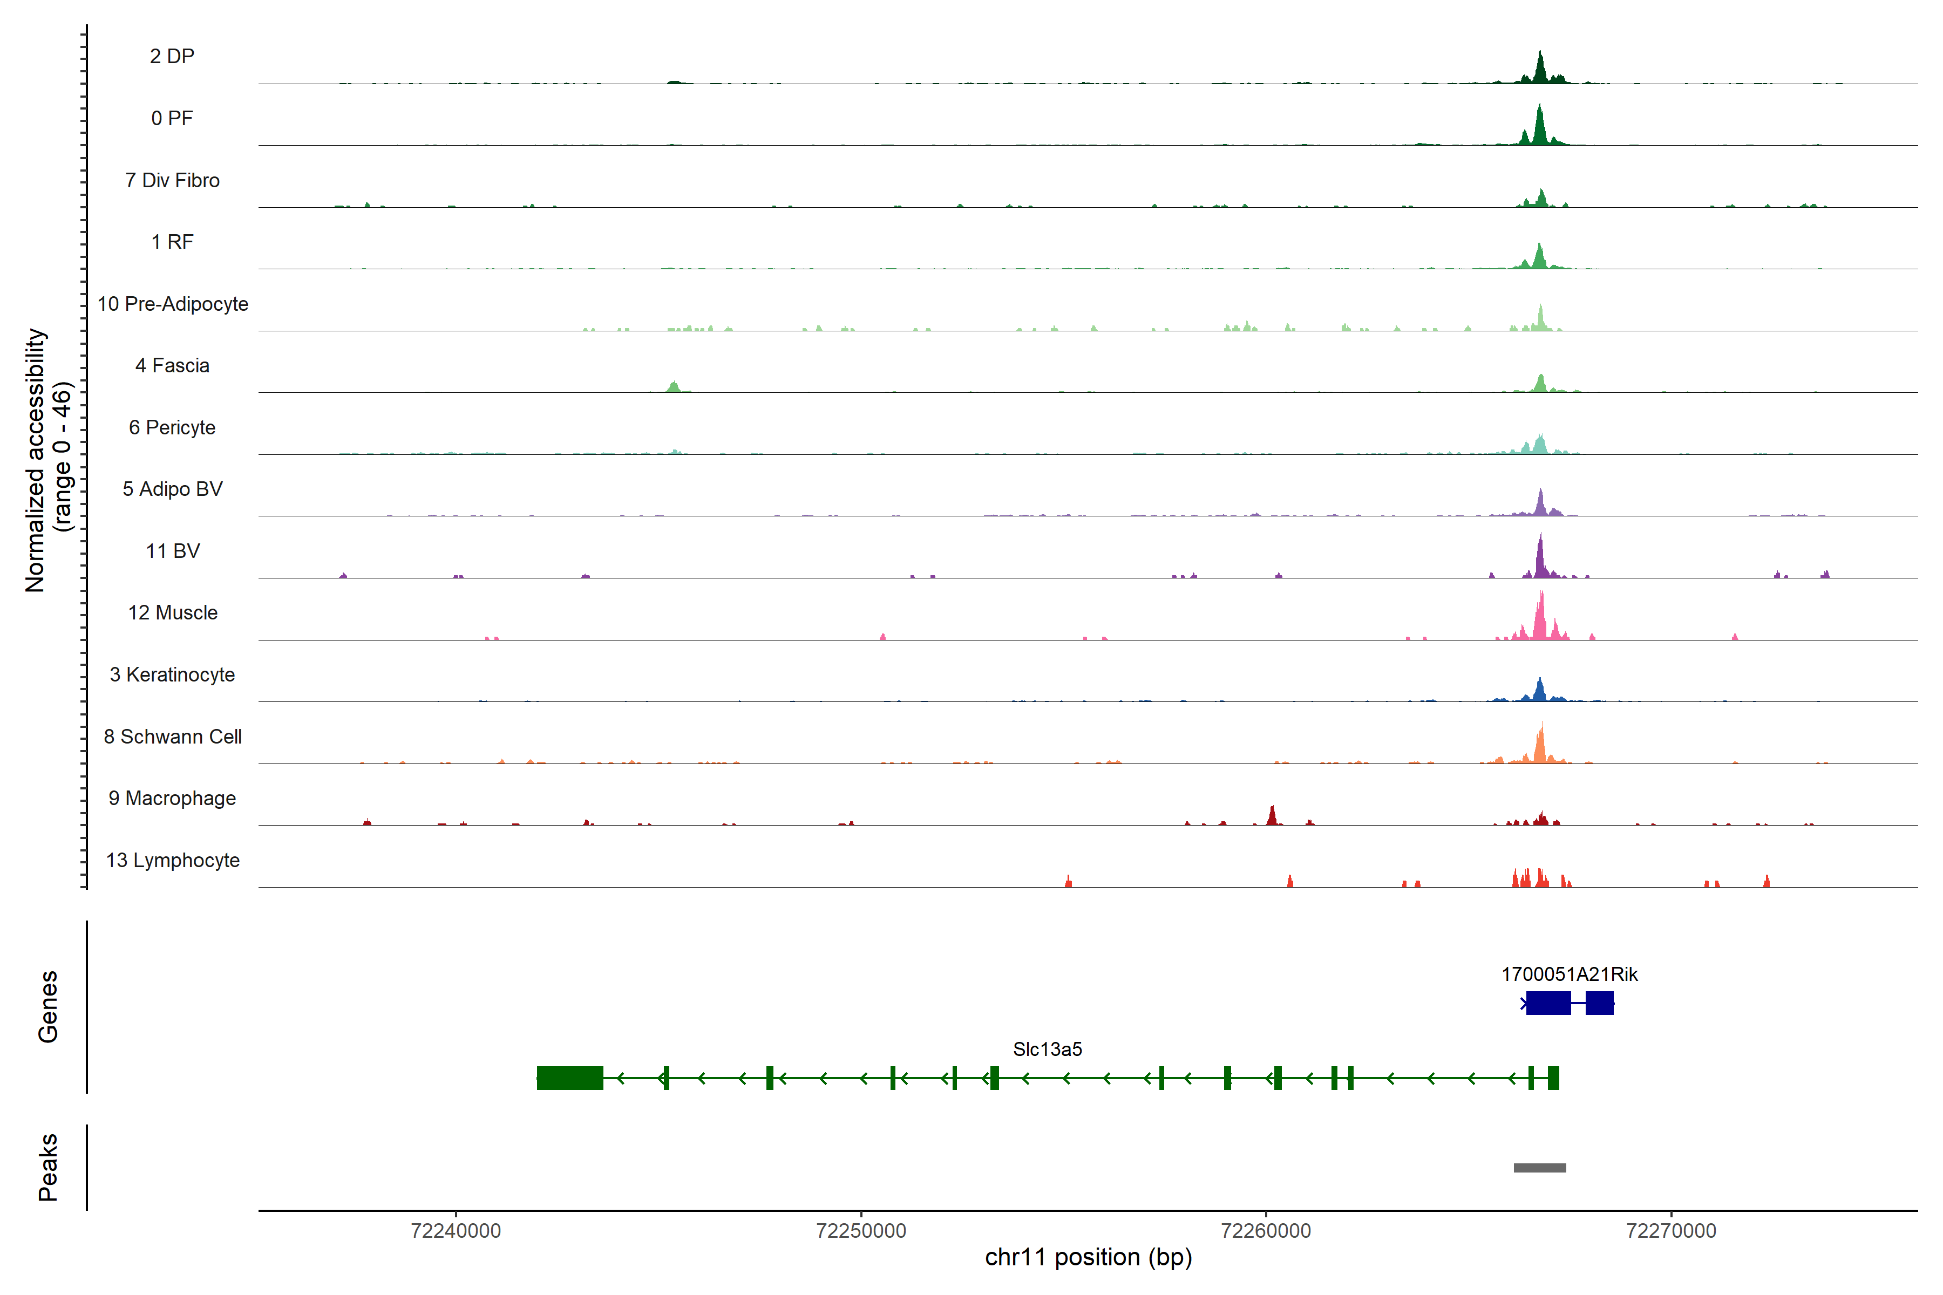This screenshot has height=1295, width=1943.
Task: Click the 72260000 axis tick label
Action: coord(1266,1231)
